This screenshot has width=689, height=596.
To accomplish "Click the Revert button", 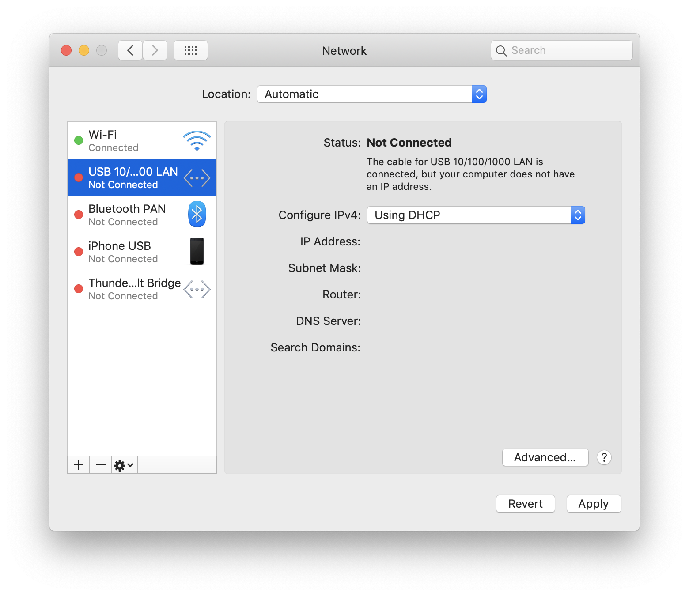I will (525, 504).
